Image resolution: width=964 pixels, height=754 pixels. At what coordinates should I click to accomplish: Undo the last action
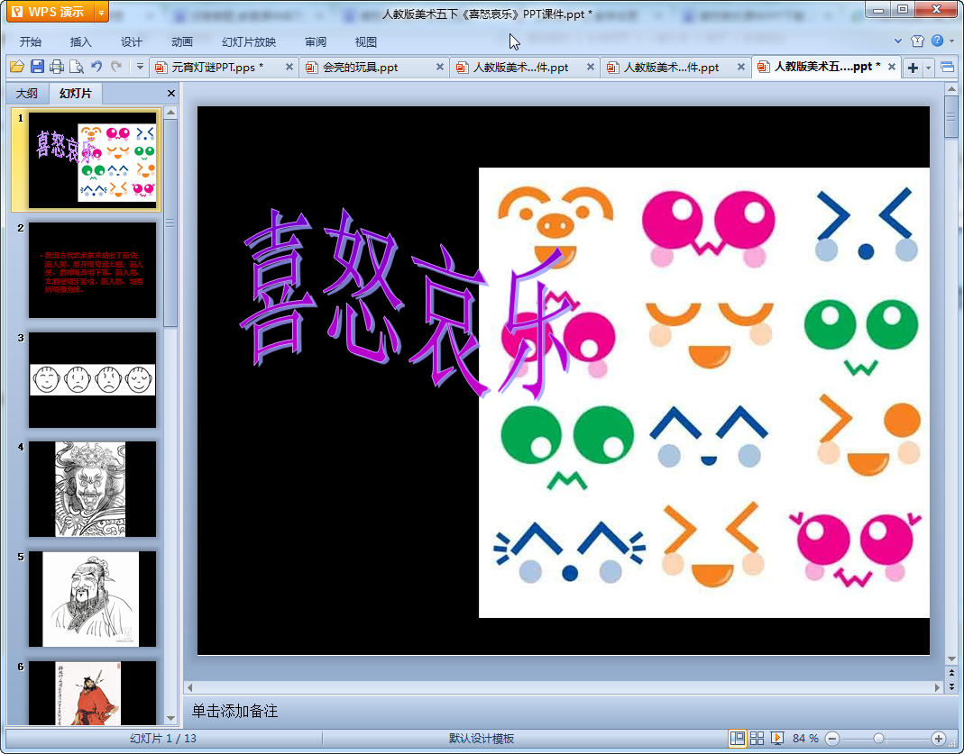96,67
